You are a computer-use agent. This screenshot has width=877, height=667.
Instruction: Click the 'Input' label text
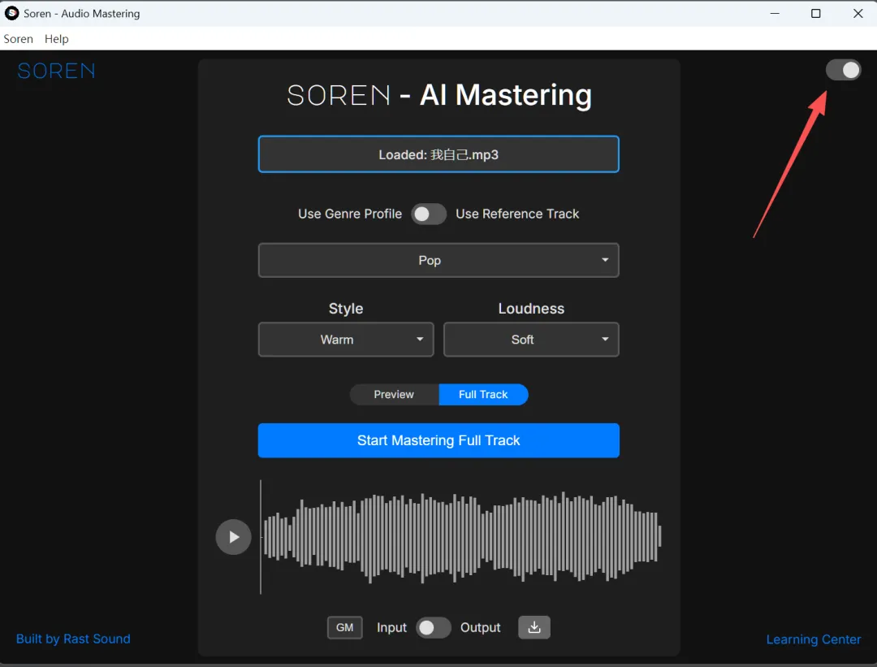[391, 628]
